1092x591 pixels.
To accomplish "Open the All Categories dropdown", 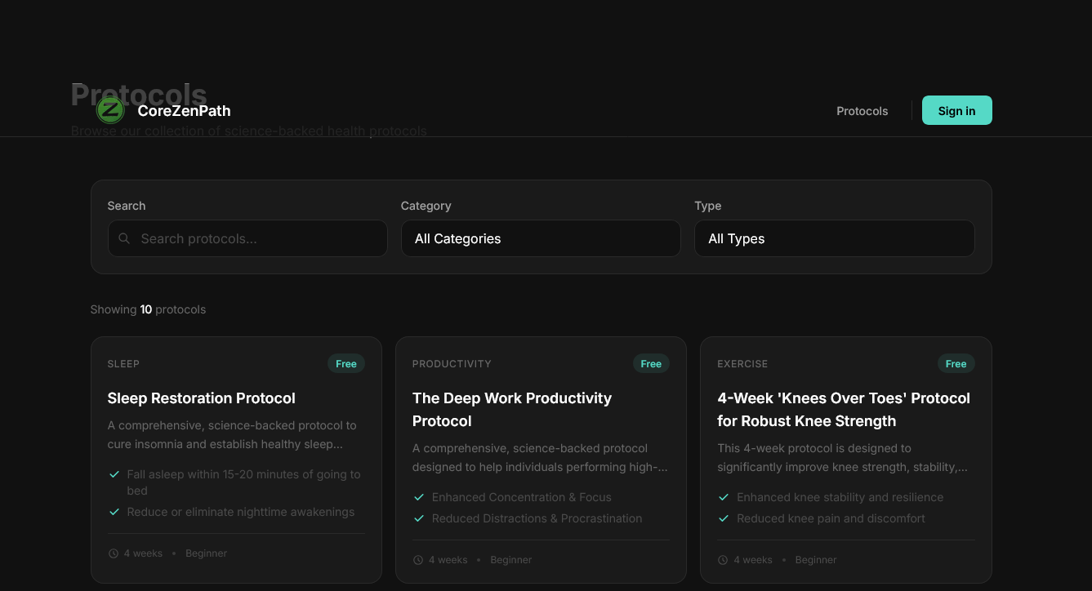I will [x=541, y=238].
